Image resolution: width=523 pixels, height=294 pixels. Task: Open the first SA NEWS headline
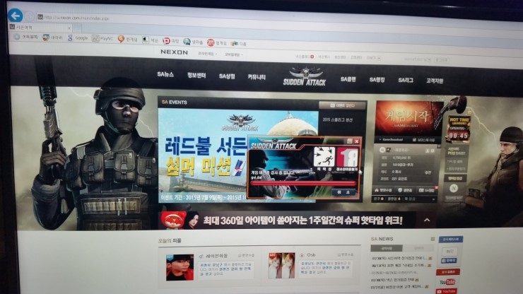[x=400, y=258]
